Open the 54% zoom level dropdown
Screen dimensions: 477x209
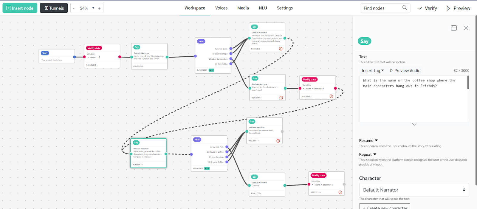pyautogui.click(x=87, y=8)
